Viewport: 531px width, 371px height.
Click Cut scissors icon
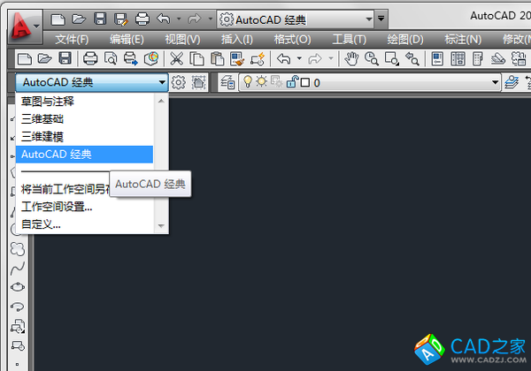pyautogui.click(x=176, y=59)
